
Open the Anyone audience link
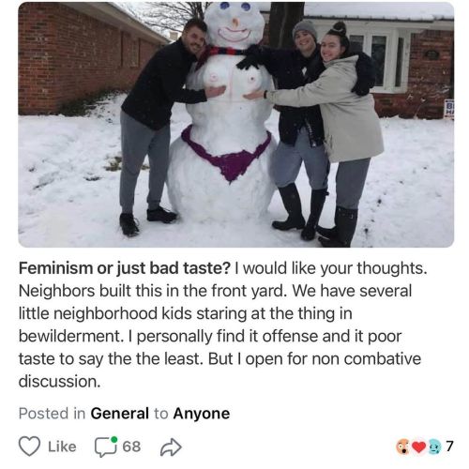[202, 414]
